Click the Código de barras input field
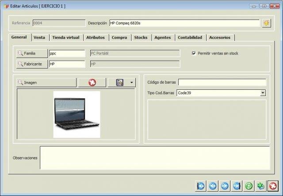This screenshot has height=196, width=283. coord(222,82)
